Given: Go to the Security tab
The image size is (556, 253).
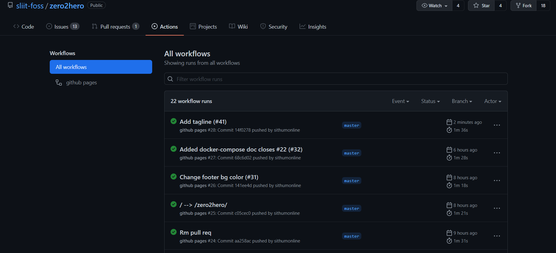Looking at the screenshot, I should [x=274, y=27].
